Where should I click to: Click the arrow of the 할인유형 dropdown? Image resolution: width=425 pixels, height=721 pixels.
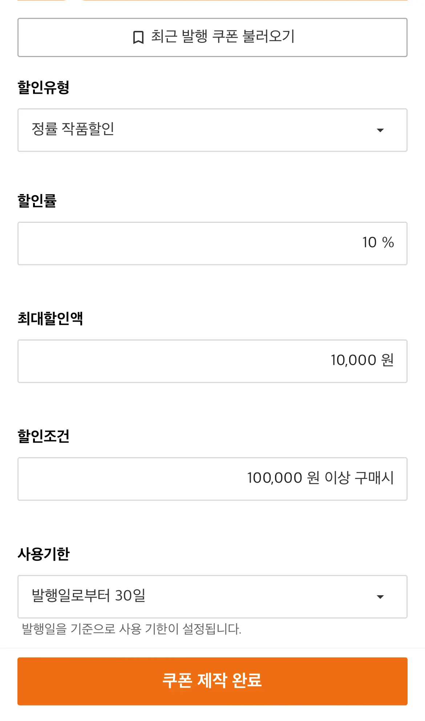(380, 130)
